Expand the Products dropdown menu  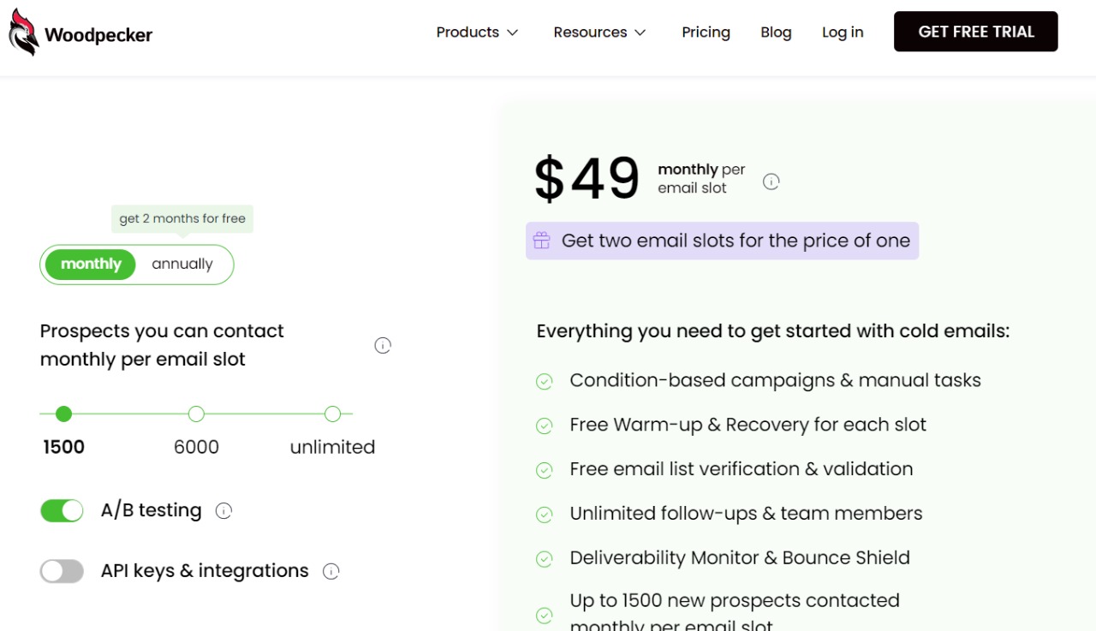[477, 33]
